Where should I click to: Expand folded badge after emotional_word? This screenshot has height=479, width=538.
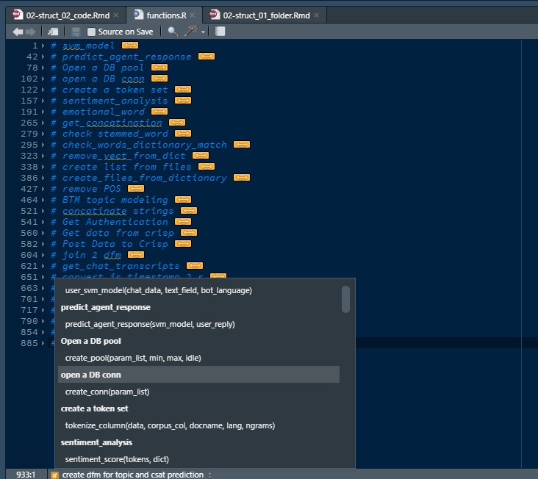(159, 112)
